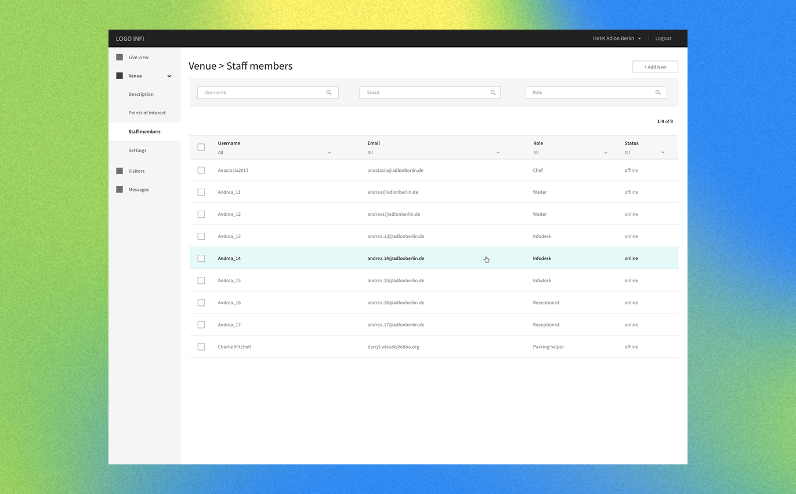The height and width of the screenshot is (494, 796).
Task: Open the Hotel Adlon Berlin venue dropdown
Action: tap(617, 38)
